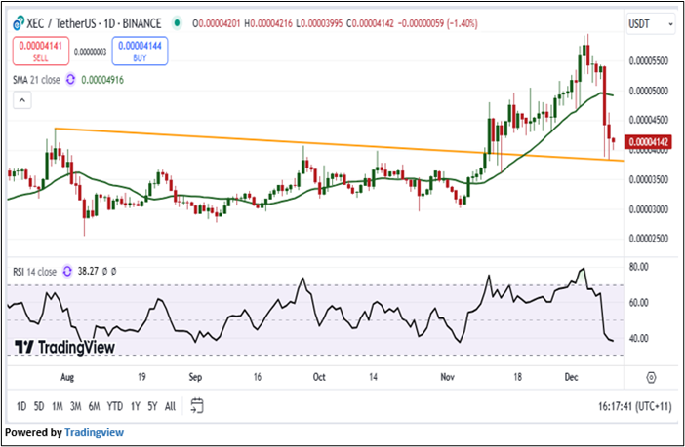Click the 0.00003500 price axis label
685x447 pixels.
(x=649, y=179)
